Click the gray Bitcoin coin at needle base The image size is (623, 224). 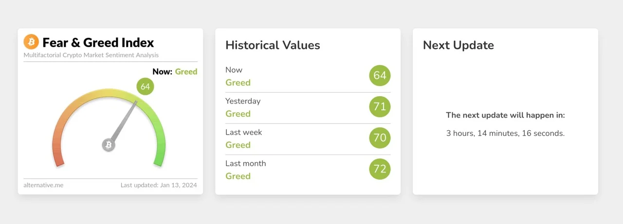pos(109,145)
